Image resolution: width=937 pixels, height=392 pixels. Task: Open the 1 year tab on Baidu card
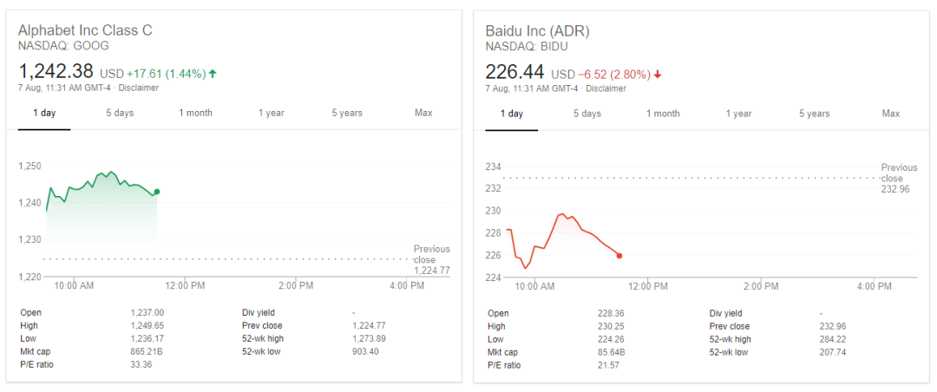(738, 114)
